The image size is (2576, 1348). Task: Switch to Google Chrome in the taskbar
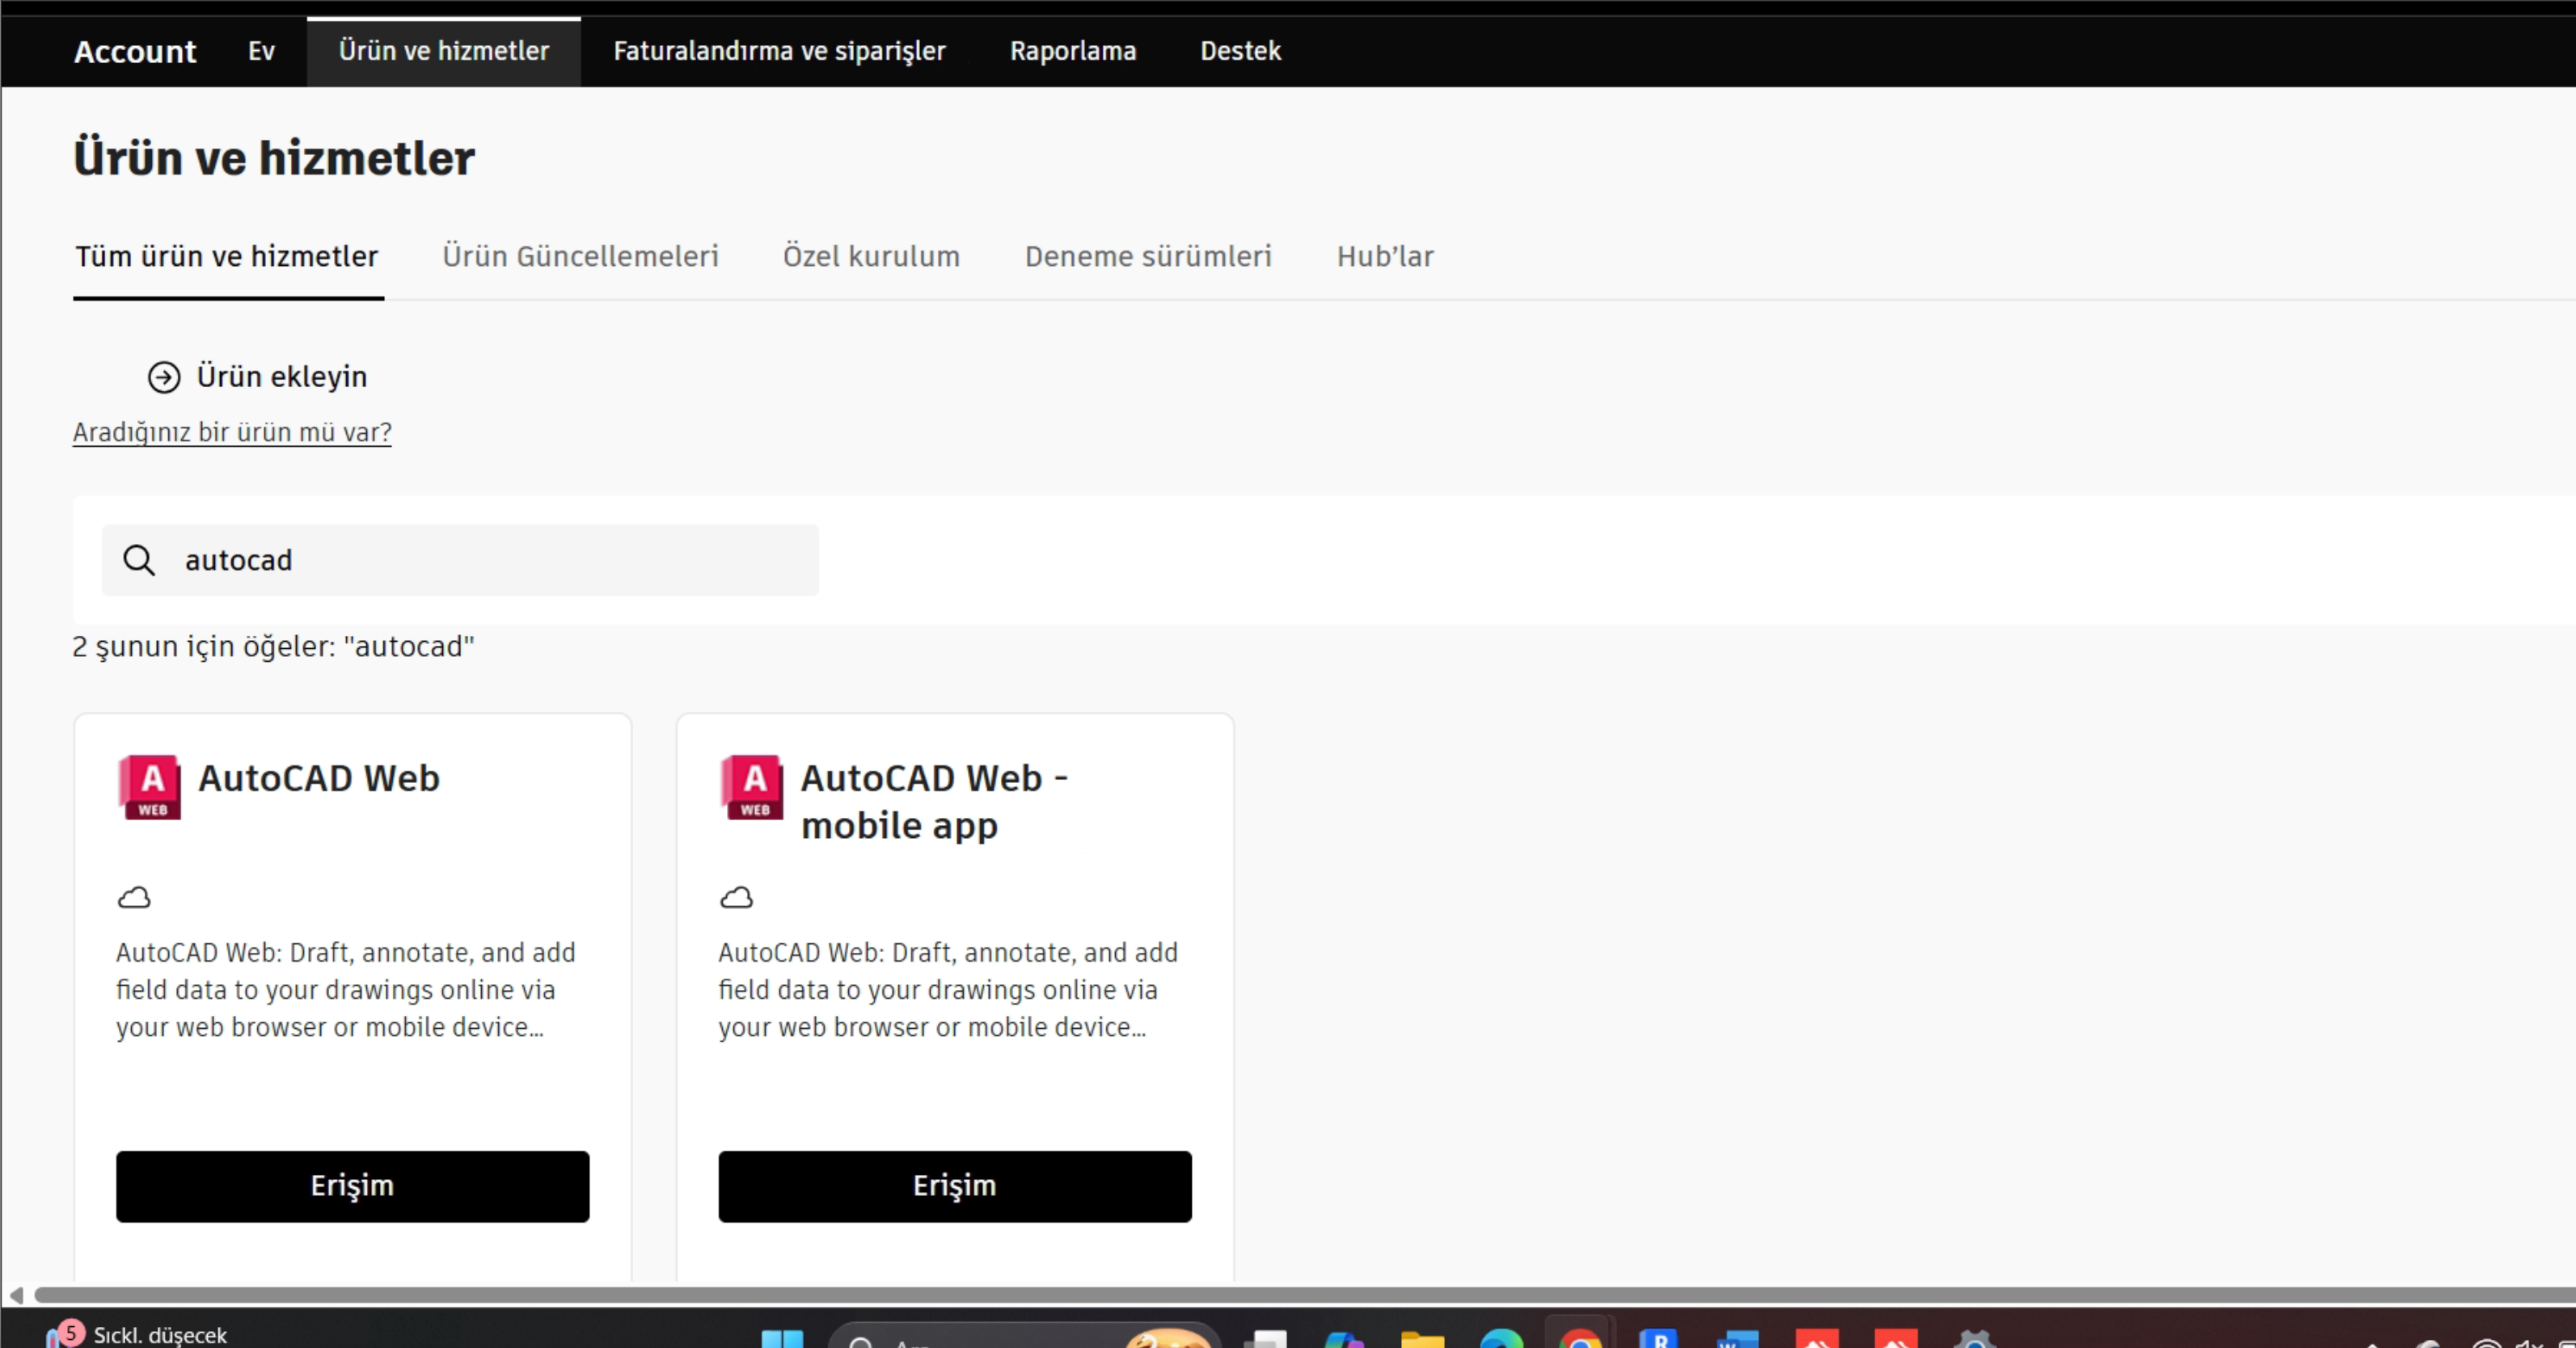1580,1339
